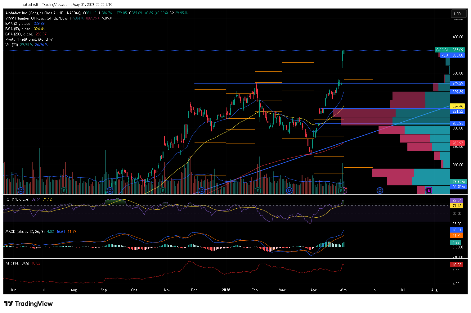The height and width of the screenshot is (313, 471).
Task: Click the 26.76M volume average axis label
Action: click(458, 187)
